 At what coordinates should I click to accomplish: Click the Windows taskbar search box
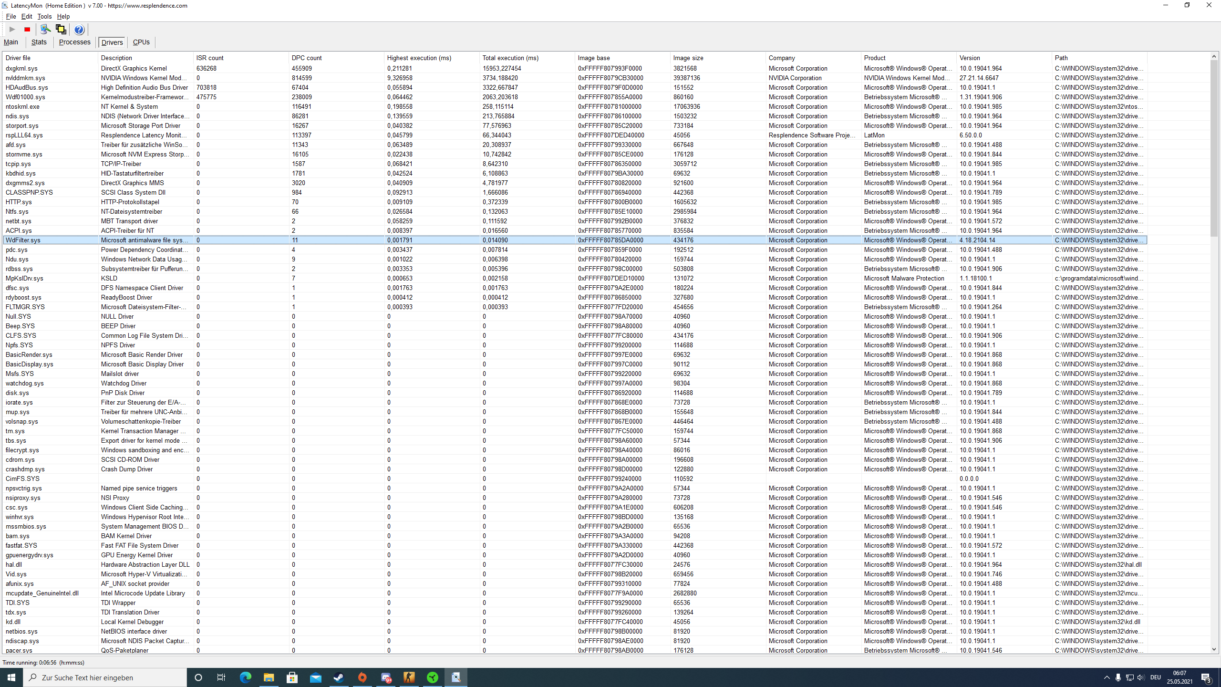pos(105,677)
